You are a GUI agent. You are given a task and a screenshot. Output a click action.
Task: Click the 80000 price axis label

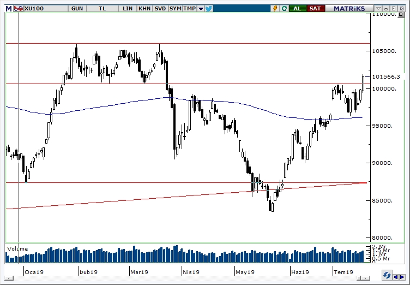pyautogui.click(x=382, y=238)
